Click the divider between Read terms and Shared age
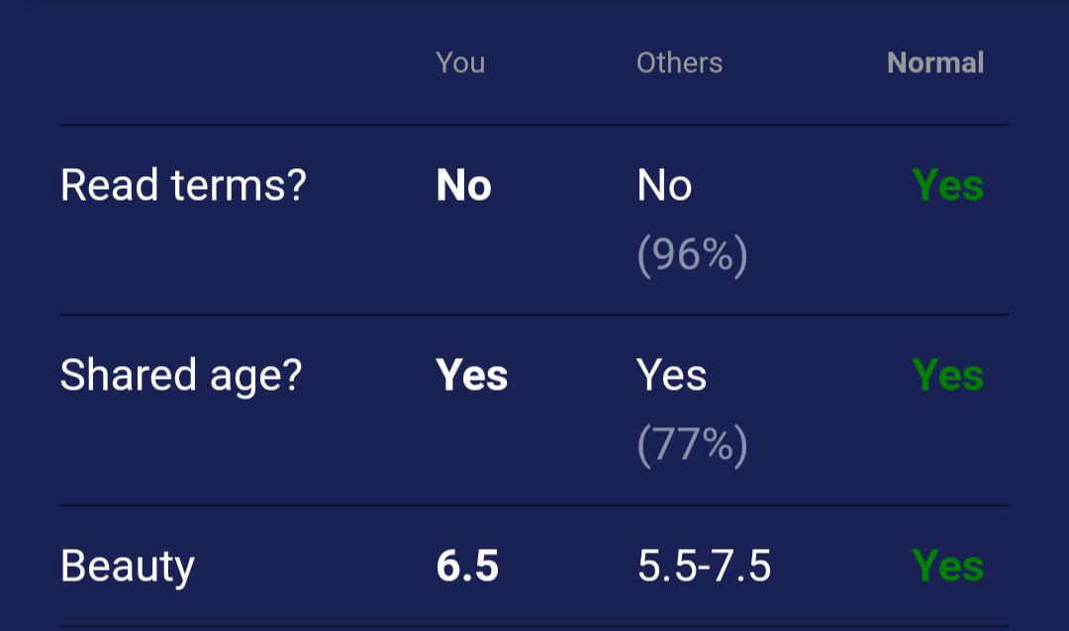Screen dimensions: 1069x631 (x=534, y=315)
